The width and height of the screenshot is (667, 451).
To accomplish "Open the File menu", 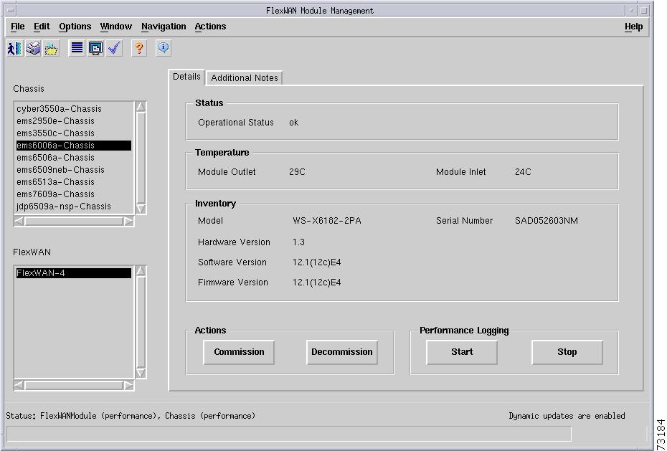I will 17,27.
